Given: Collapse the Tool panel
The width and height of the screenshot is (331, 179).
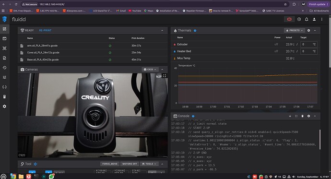Looking at the screenshot, I should pyautogui.click(x=162, y=164).
